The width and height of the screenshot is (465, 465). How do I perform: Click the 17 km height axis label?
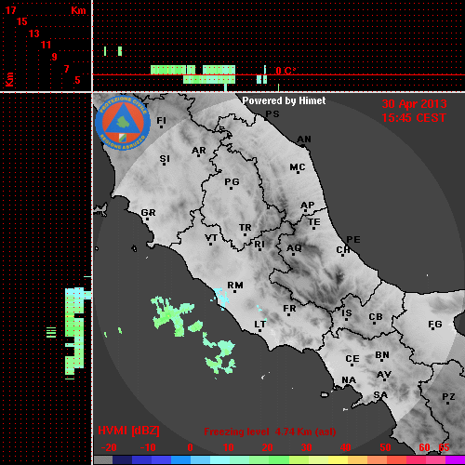pyautogui.click(x=10, y=10)
